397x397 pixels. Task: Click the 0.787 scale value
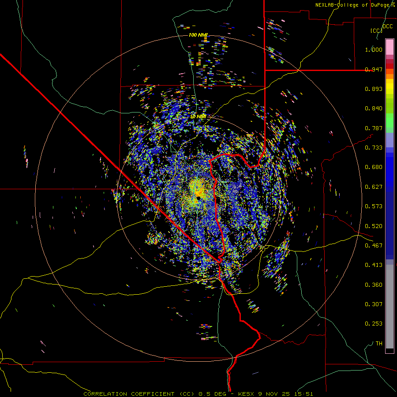click(374, 128)
